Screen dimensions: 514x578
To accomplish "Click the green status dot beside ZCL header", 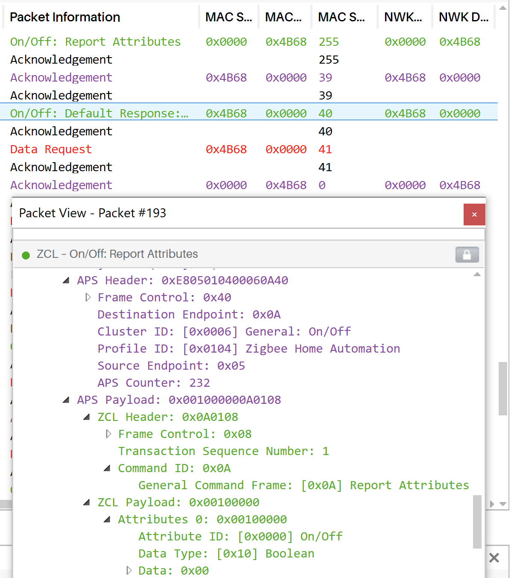I will click(26, 254).
